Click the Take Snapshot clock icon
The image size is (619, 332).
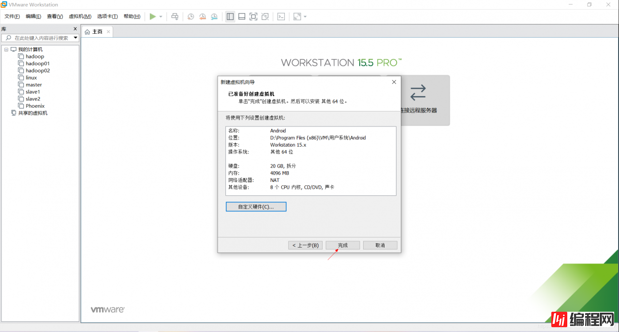tap(191, 16)
